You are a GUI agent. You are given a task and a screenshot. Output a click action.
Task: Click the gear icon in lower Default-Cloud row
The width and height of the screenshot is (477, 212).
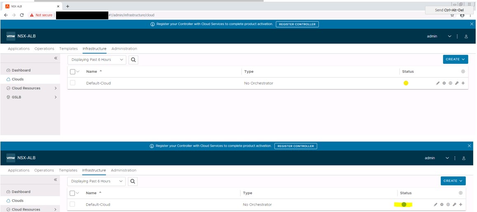pos(442,205)
